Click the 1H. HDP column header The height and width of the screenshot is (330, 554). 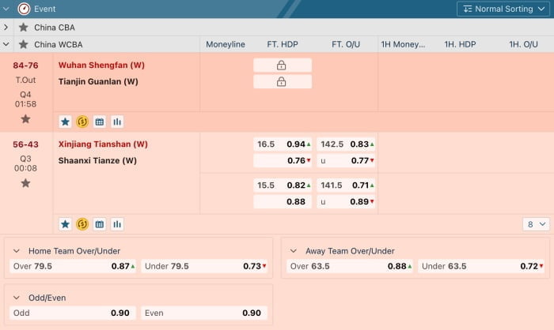[x=460, y=44]
